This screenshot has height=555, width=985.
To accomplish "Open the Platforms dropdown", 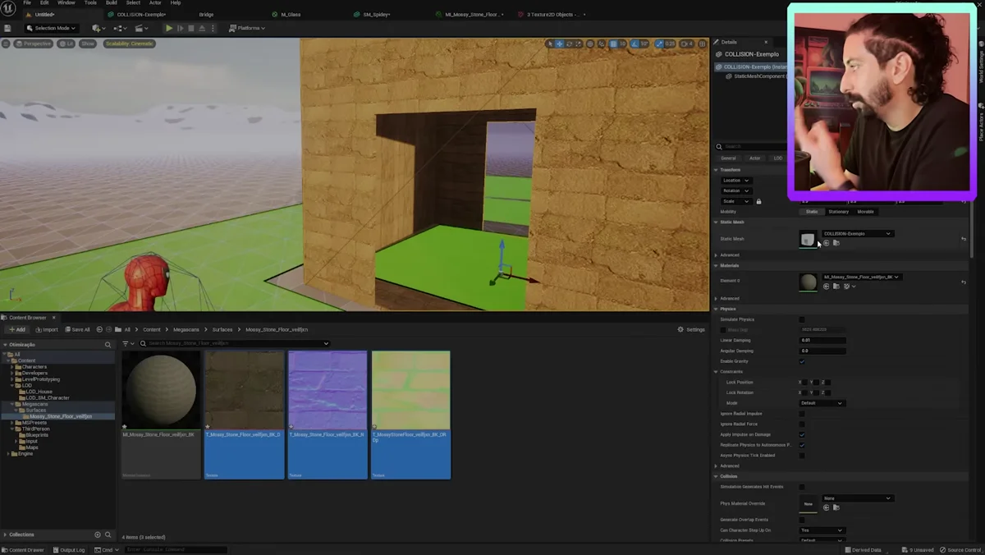I will (247, 28).
